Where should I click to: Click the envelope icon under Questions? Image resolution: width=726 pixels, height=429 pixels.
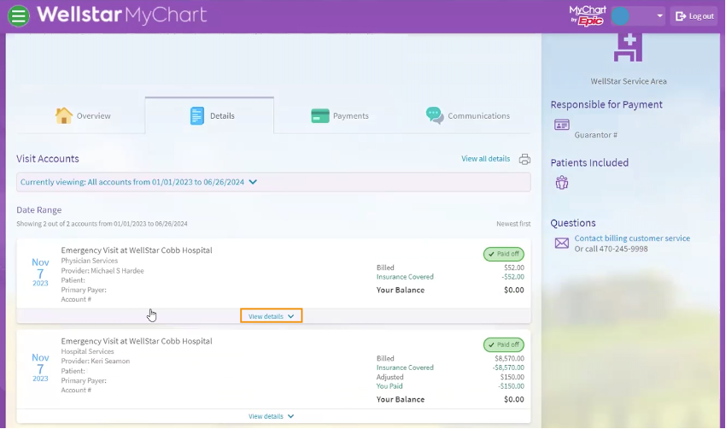pos(562,244)
